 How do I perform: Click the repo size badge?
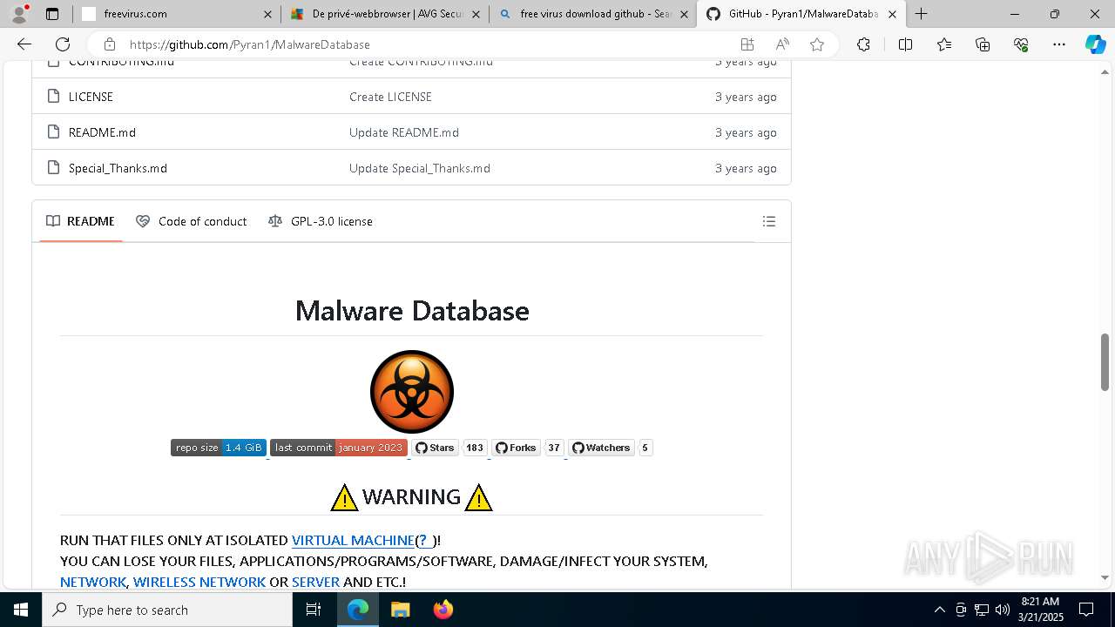click(x=219, y=448)
